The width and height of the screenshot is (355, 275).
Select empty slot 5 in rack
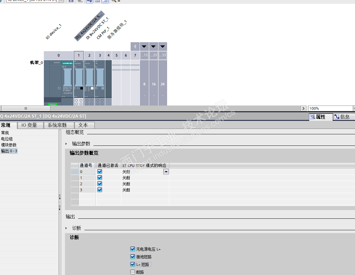(x=117, y=82)
